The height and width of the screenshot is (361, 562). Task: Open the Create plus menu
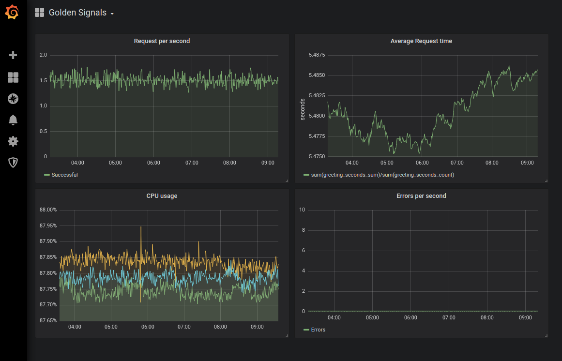pos(13,55)
